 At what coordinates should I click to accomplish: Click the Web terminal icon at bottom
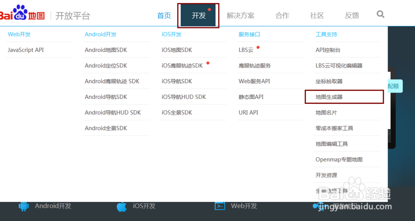(x=220, y=206)
